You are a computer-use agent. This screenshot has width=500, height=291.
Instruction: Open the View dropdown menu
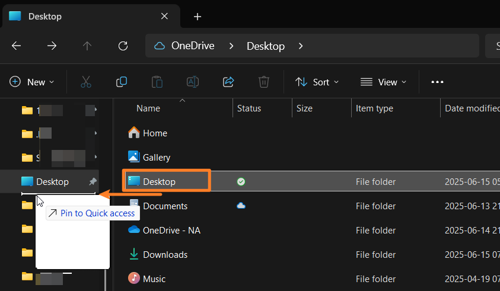(x=383, y=82)
